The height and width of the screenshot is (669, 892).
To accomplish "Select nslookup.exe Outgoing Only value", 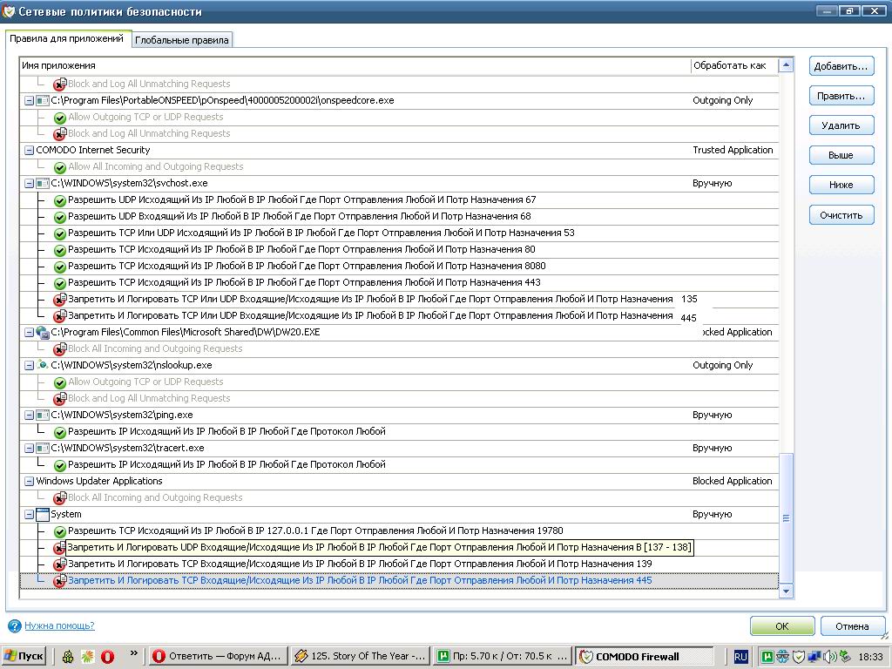I will 722,365.
